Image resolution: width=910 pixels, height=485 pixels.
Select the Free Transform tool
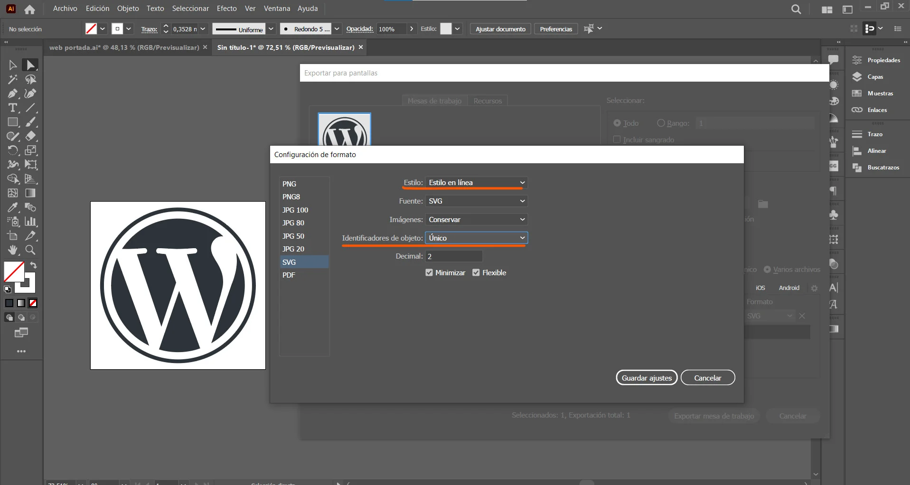pos(31,165)
